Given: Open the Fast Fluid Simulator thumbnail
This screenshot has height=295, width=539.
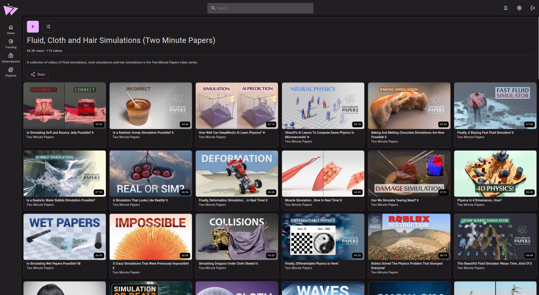Looking at the screenshot, I should point(495,106).
